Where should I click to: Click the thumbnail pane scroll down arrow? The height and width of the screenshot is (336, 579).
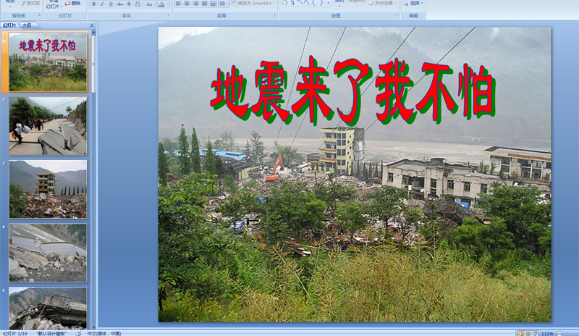93,327
